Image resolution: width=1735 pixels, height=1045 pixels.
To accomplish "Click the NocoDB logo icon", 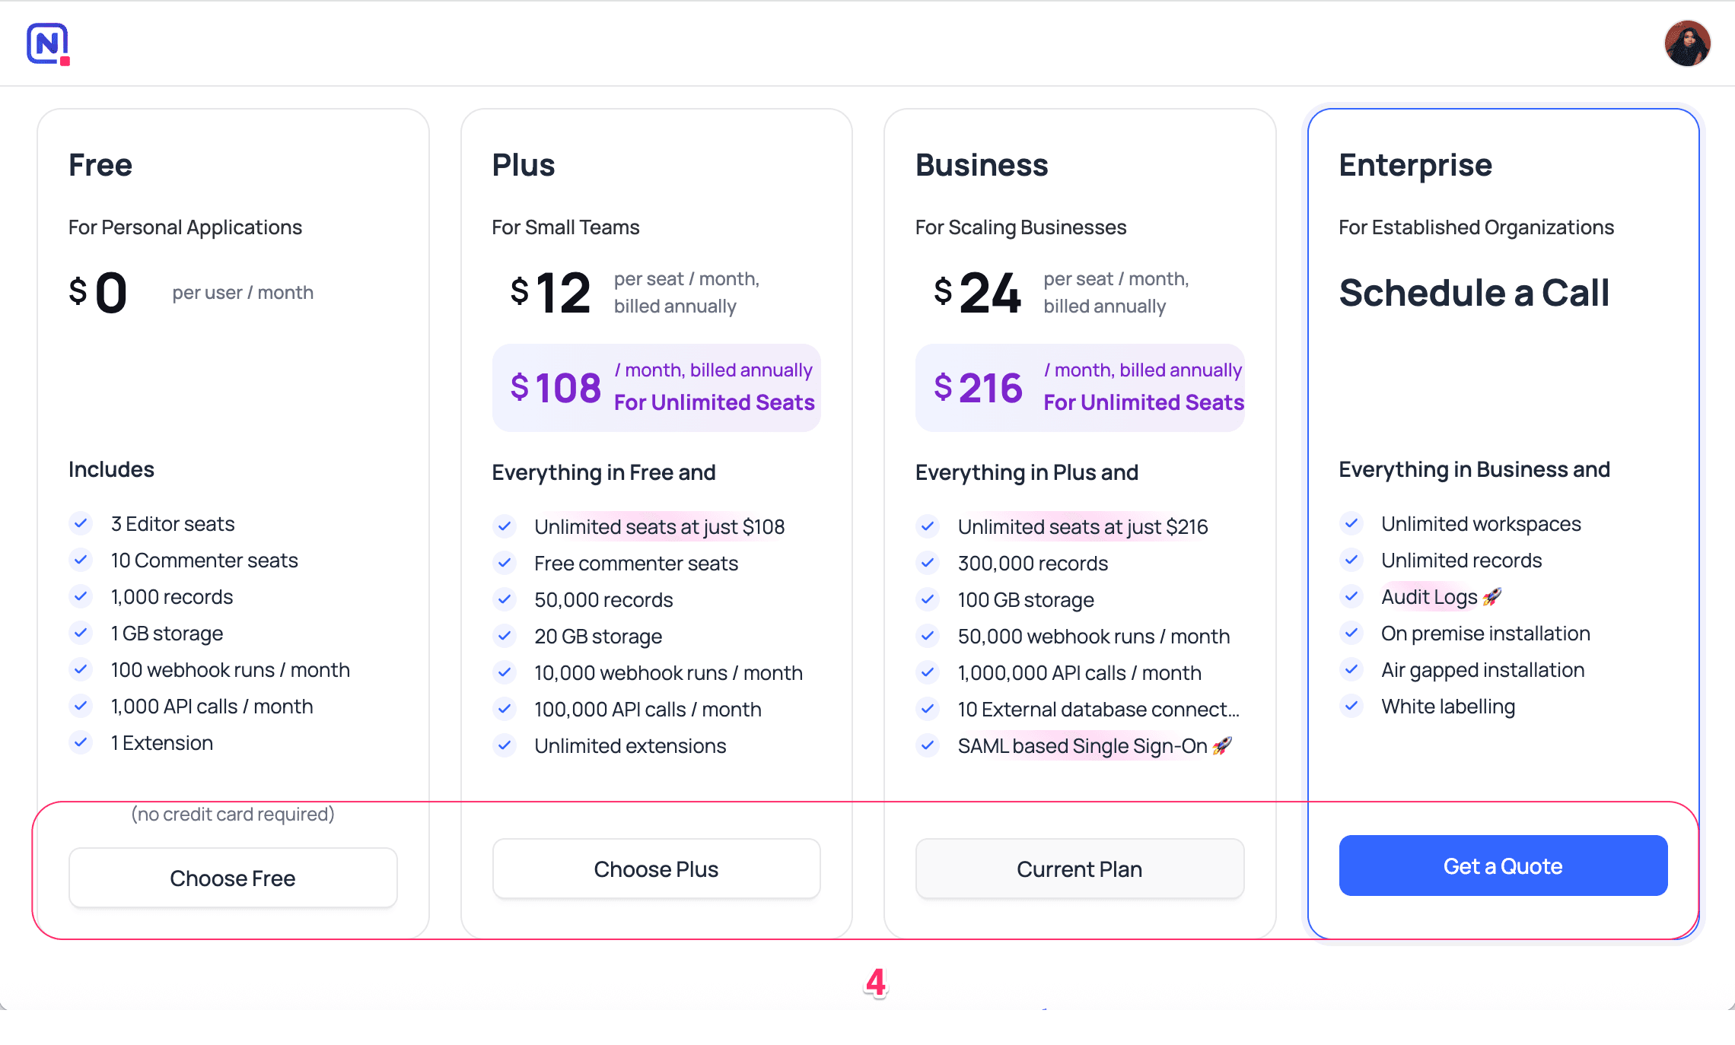I will (x=48, y=43).
